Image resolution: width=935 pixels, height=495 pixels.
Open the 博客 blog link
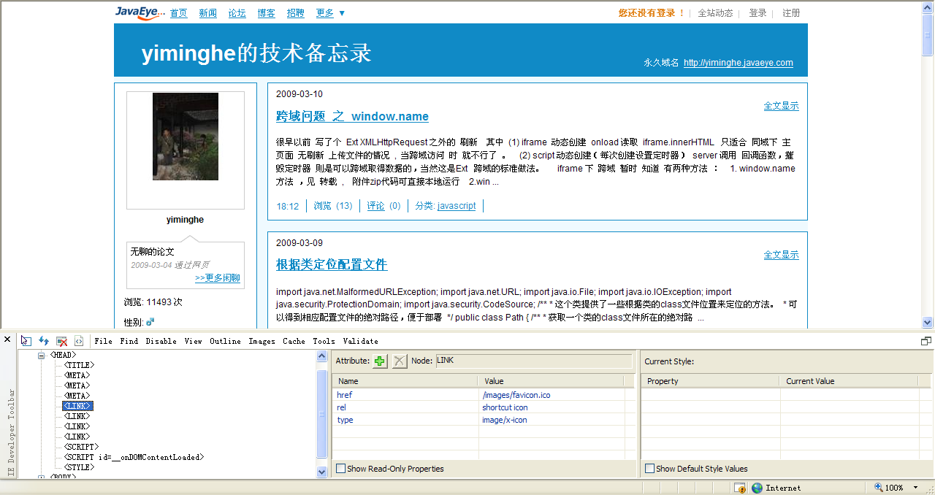[x=267, y=13]
